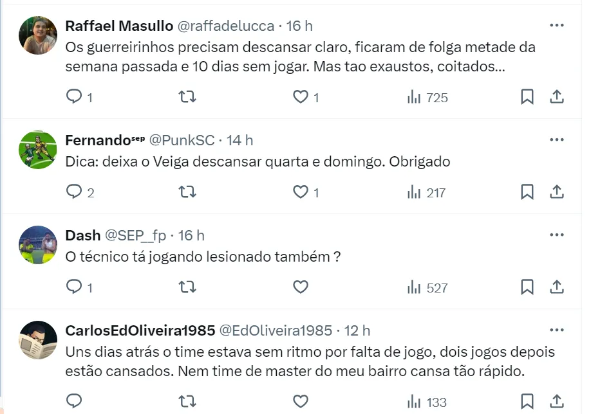Share Raffael Masullo's tweet
Viewport: 600px width, 414px height.
point(557,97)
